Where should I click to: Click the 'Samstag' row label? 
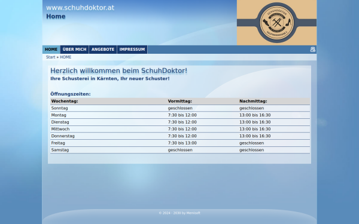[60, 150]
